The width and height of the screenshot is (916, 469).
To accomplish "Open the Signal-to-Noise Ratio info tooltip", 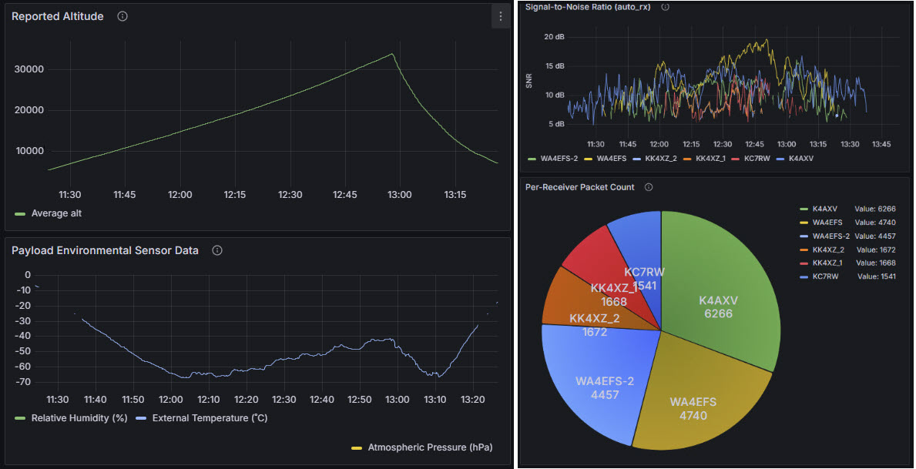I will click(664, 7).
